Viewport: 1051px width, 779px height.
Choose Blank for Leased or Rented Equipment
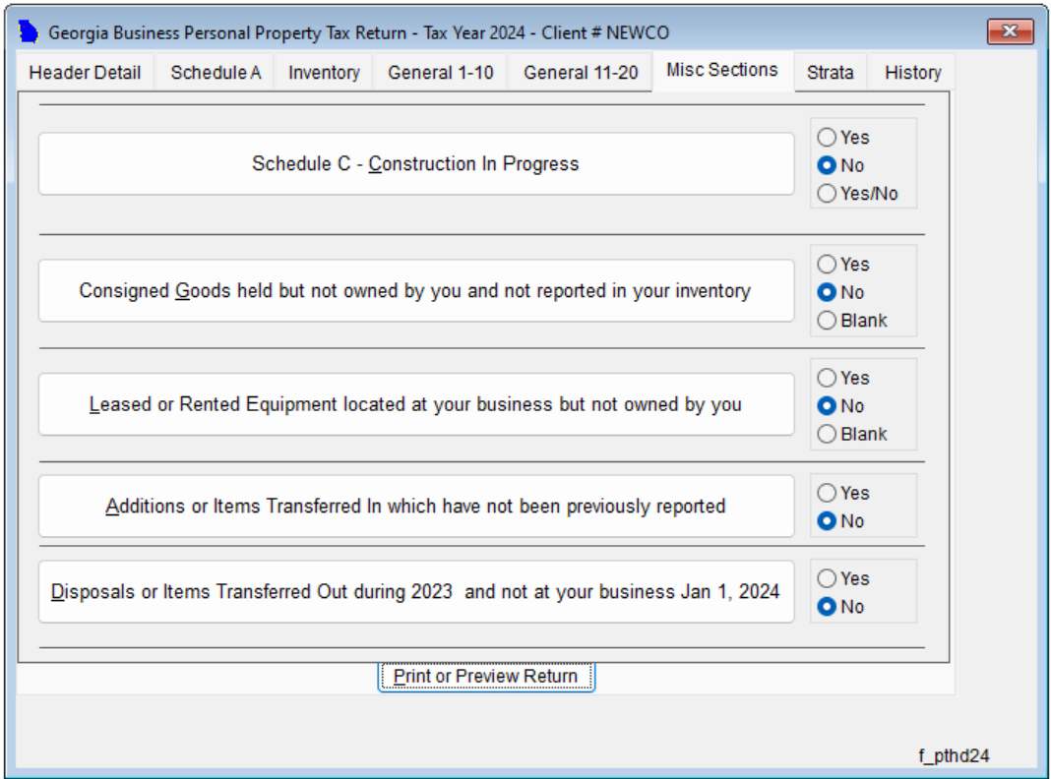(x=828, y=434)
